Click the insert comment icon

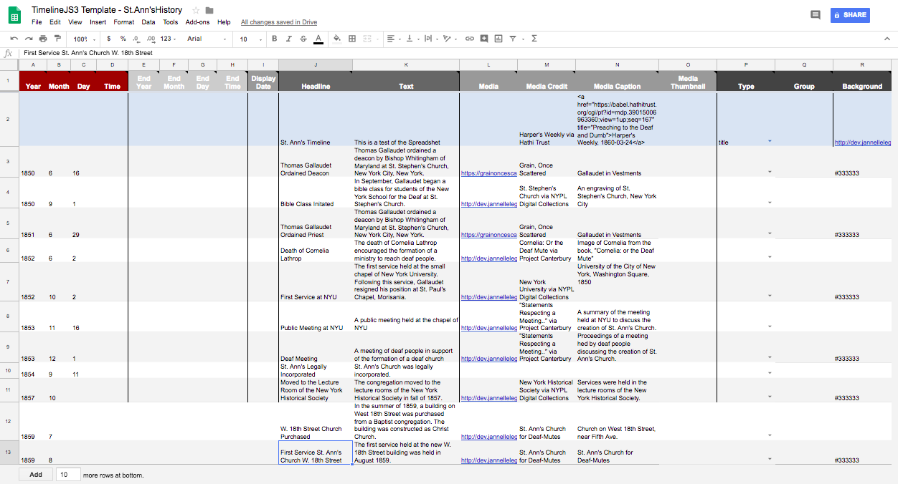click(485, 39)
